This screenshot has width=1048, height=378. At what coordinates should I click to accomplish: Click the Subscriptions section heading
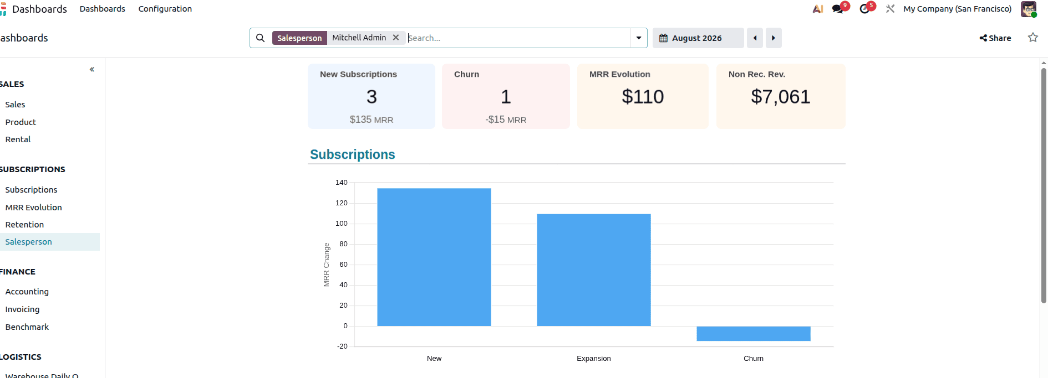[353, 154]
